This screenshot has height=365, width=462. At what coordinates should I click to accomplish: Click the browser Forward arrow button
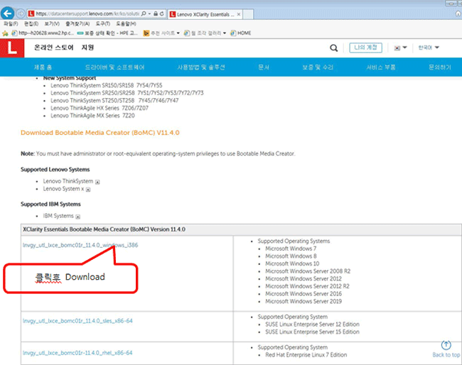tap(21, 13)
